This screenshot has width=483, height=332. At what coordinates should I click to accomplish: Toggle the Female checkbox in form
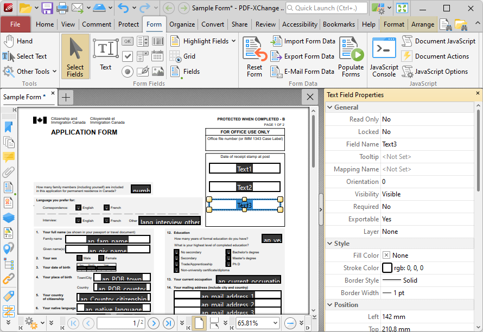pyautogui.click(x=101, y=258)
